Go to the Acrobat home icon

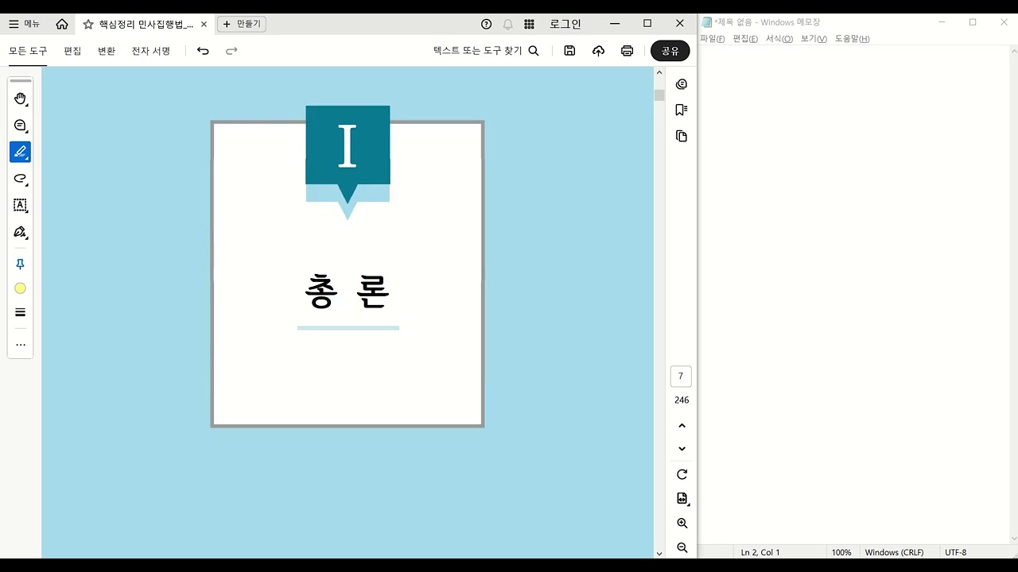click(x=62, y=24)
